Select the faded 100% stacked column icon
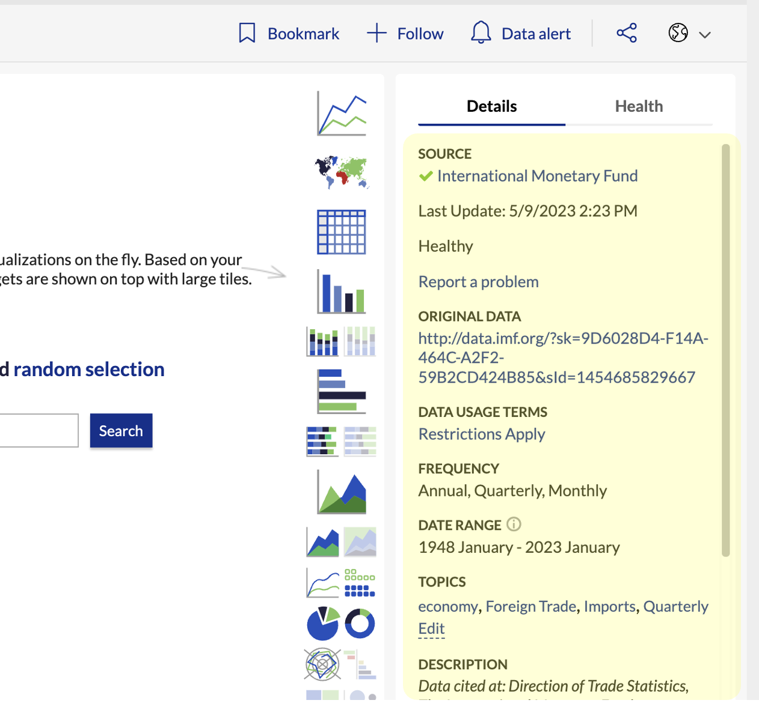 [360, 341]
